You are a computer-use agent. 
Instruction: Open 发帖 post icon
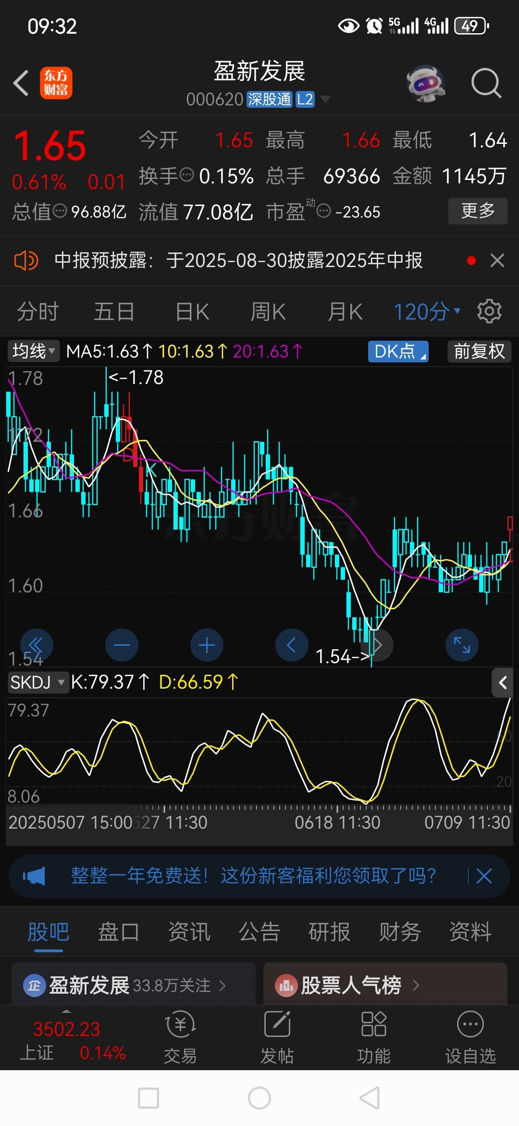[x=277, y=1038]
